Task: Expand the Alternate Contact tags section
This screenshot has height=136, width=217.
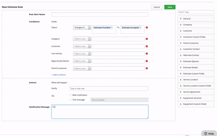Action: [196, 55]
